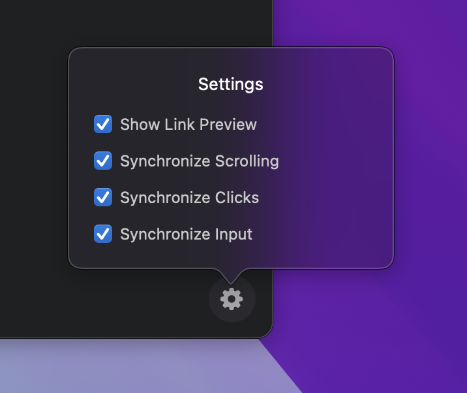The width and height of the screenshot is (467, 393).
Task: Click the popover arrow above the gear
Action: pos(231,275)
